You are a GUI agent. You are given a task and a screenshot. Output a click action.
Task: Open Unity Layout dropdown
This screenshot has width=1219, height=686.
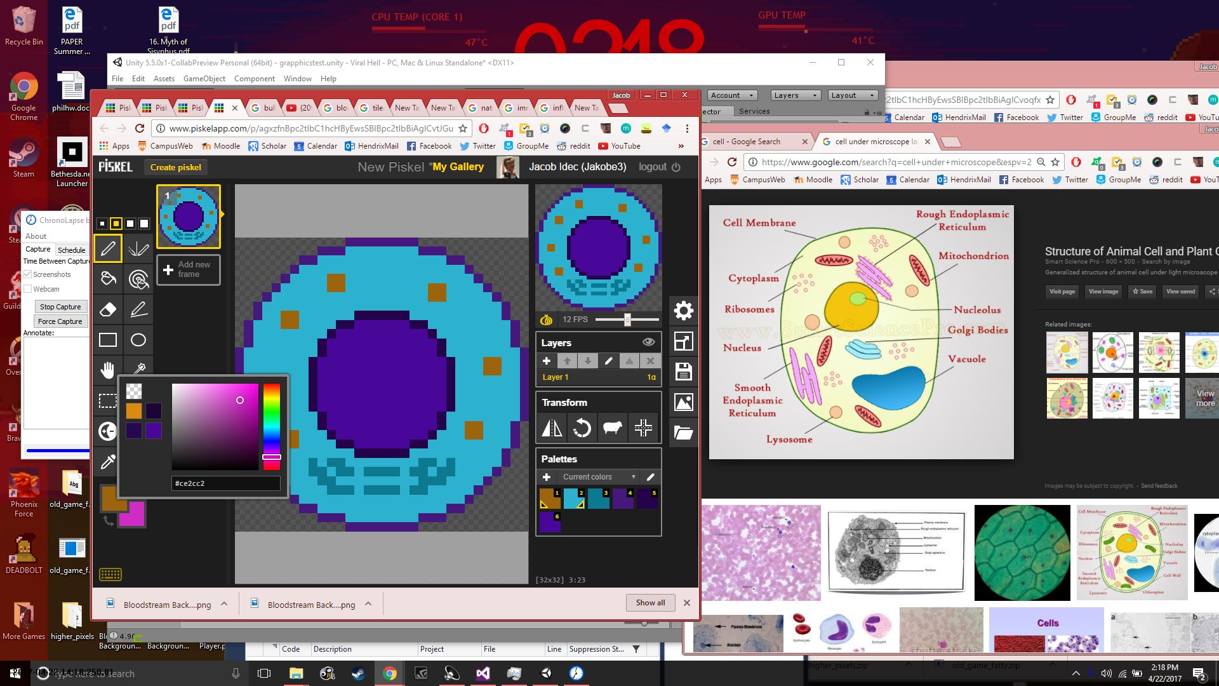click(853, 95)
